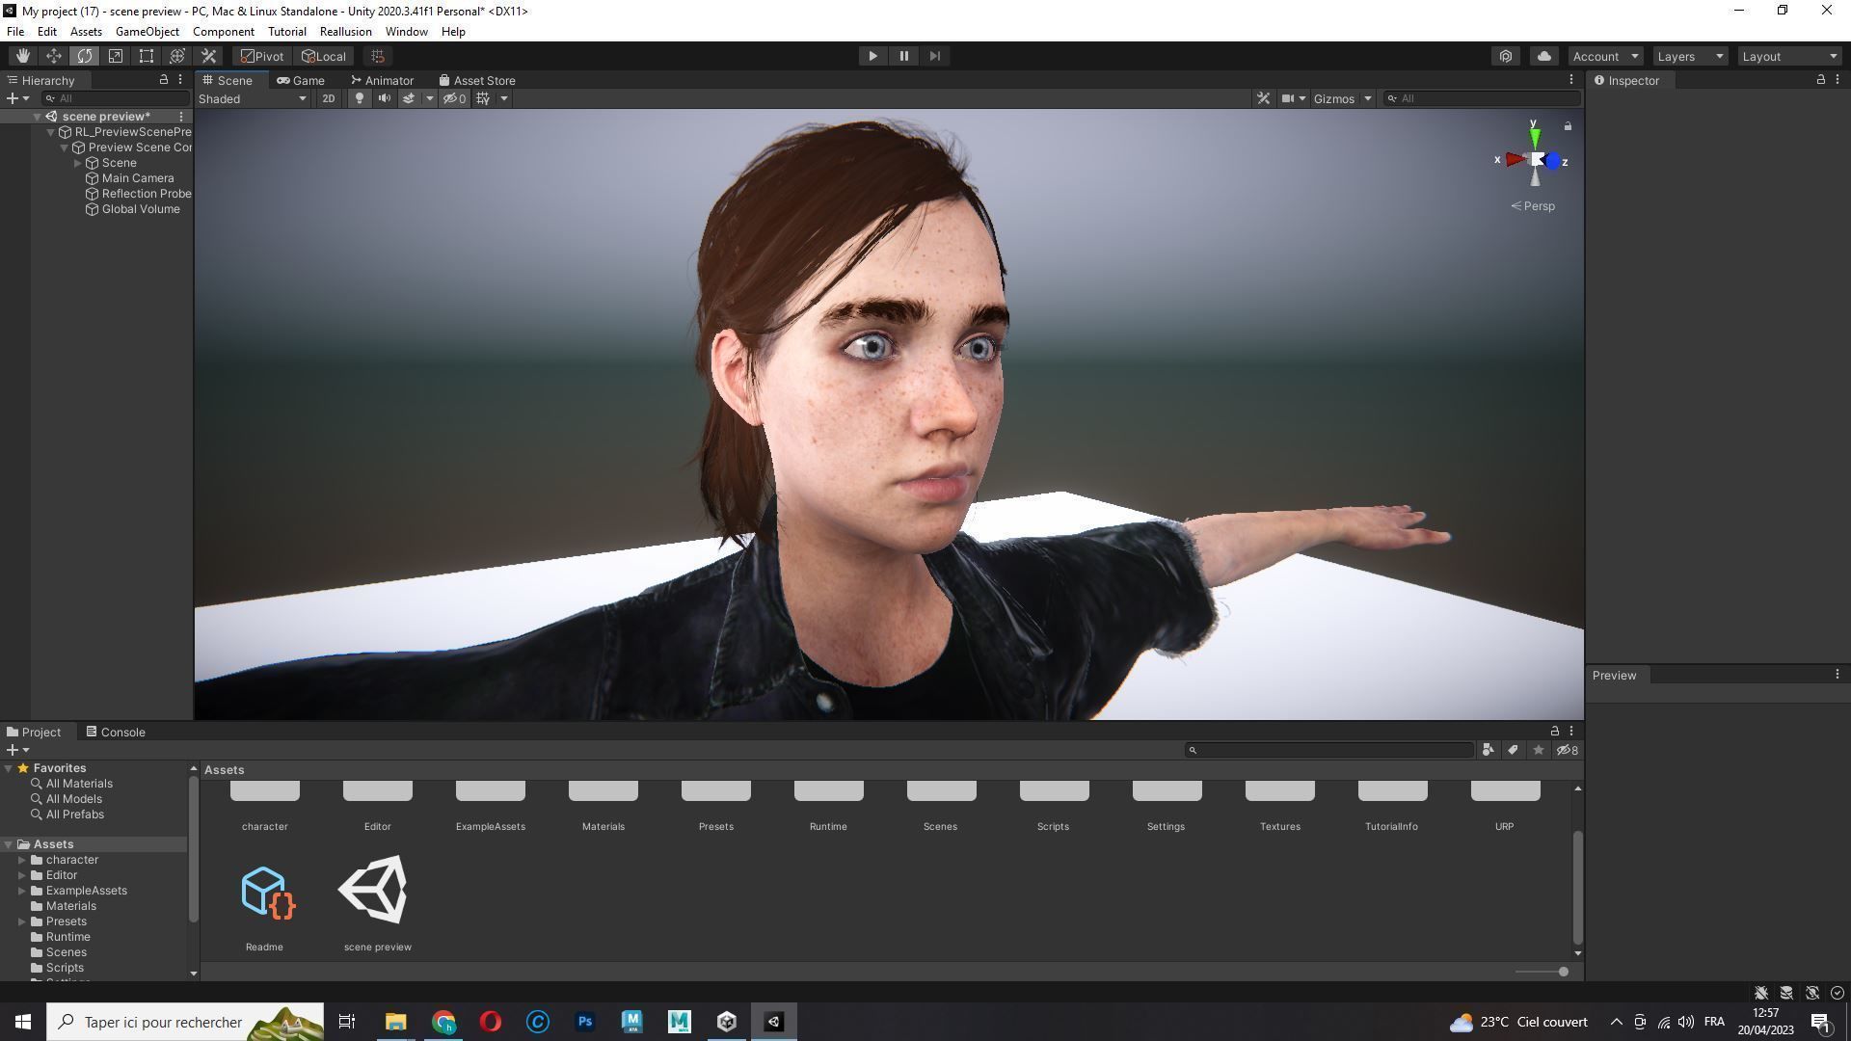This screenshot has height=1041, width=1851.
Task: Open Photoshop from Windows taskbar
Action: (x=584, y=1022)
